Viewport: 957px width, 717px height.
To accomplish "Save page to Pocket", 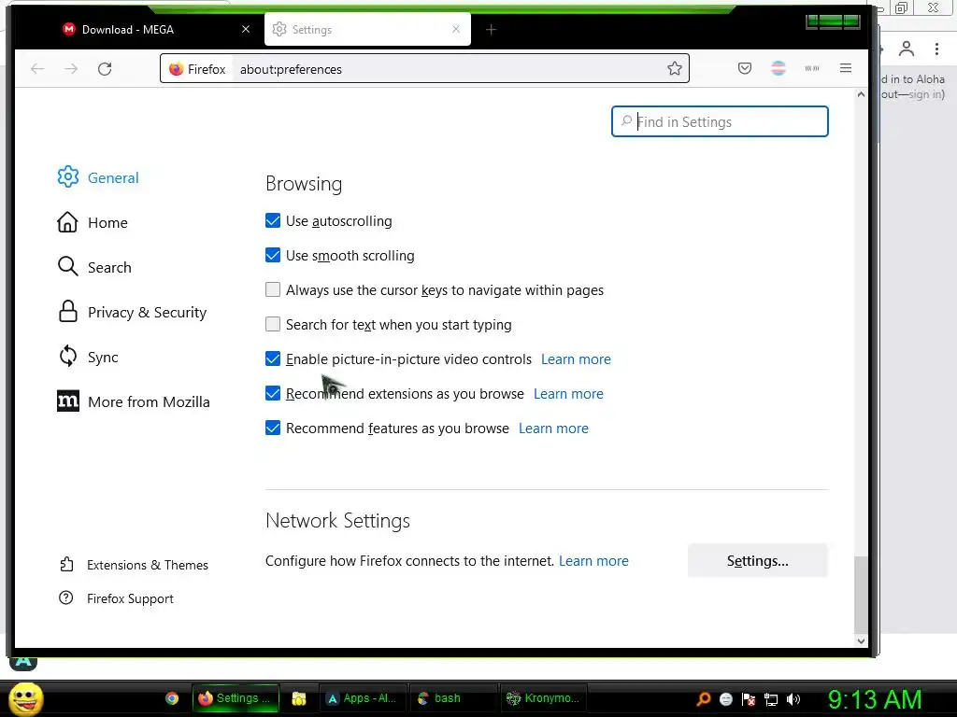I will click(x=745, y=68).
